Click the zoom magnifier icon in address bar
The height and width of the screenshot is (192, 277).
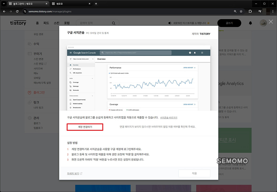(x=235, y=11)
